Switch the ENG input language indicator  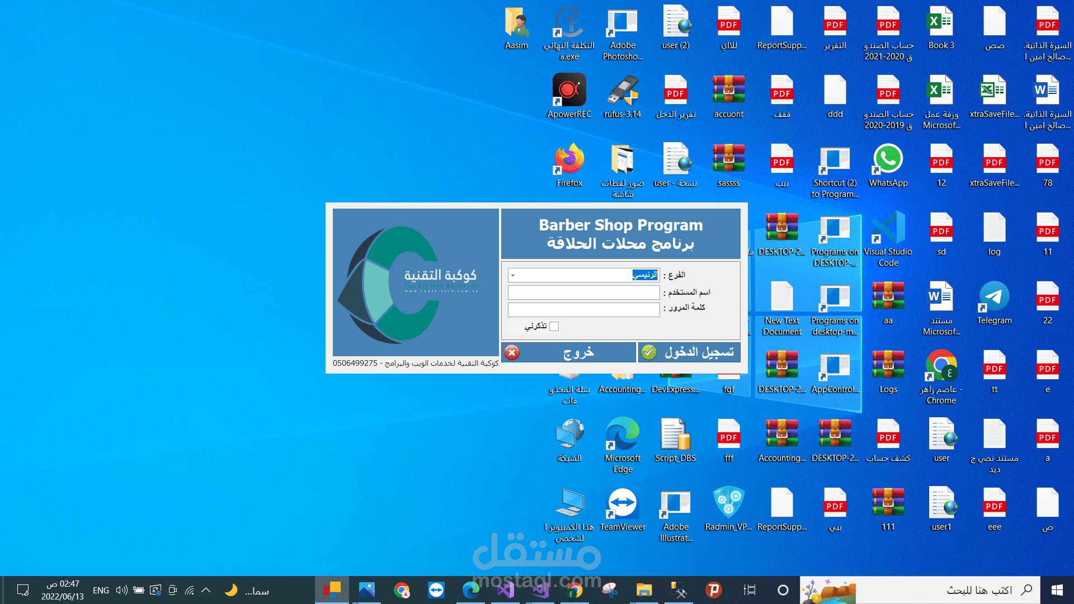[x=101, y=590]
